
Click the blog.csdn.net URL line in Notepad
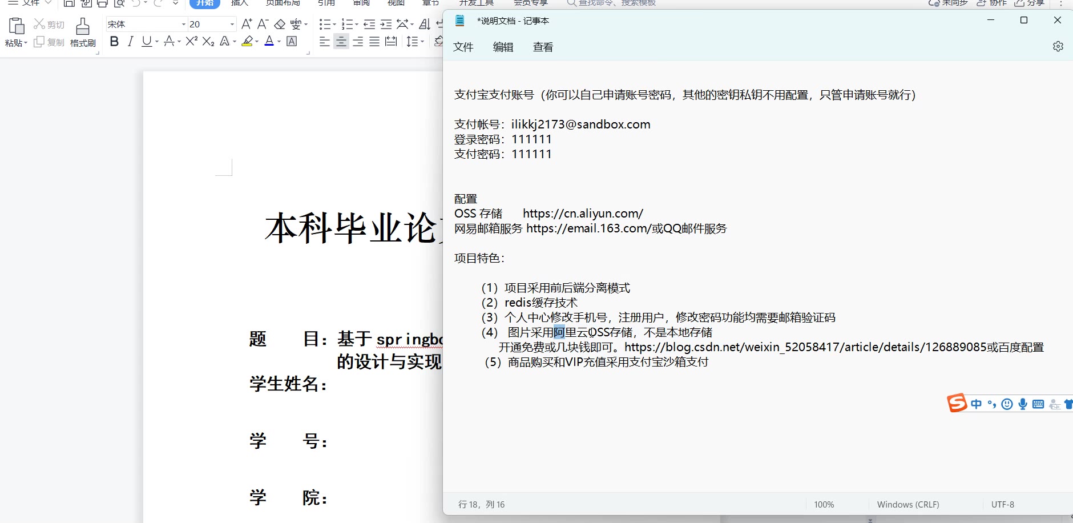[771, 347]
